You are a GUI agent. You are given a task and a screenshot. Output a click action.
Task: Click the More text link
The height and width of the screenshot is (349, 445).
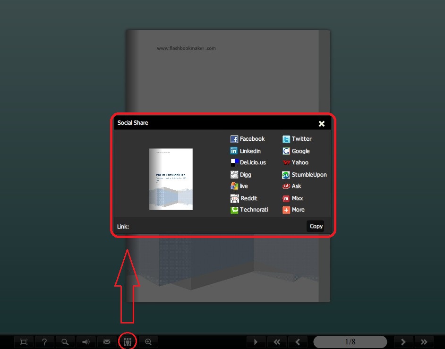[298, 210]
